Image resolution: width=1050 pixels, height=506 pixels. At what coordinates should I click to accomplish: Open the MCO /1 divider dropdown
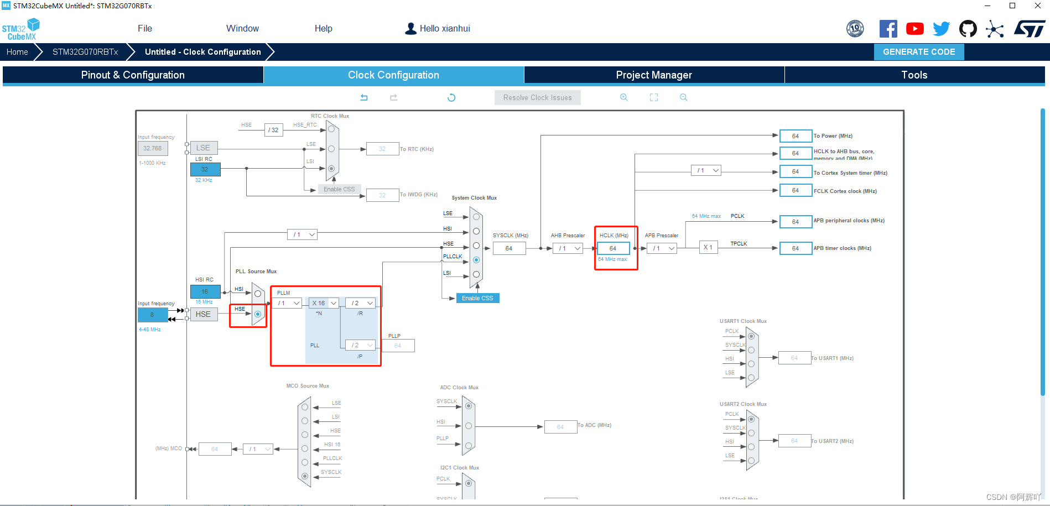258,449
